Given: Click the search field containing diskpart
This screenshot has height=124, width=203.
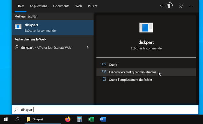Looking at the screenshot, I should click(x=105, y=110).
